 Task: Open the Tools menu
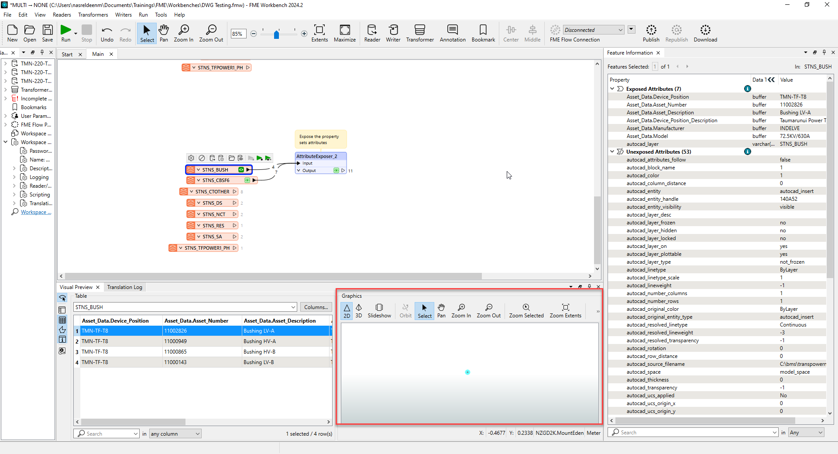pos(161,15)
